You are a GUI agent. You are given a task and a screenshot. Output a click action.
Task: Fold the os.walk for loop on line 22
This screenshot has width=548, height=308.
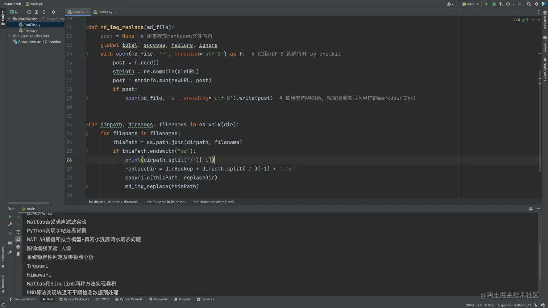[86, 125]
